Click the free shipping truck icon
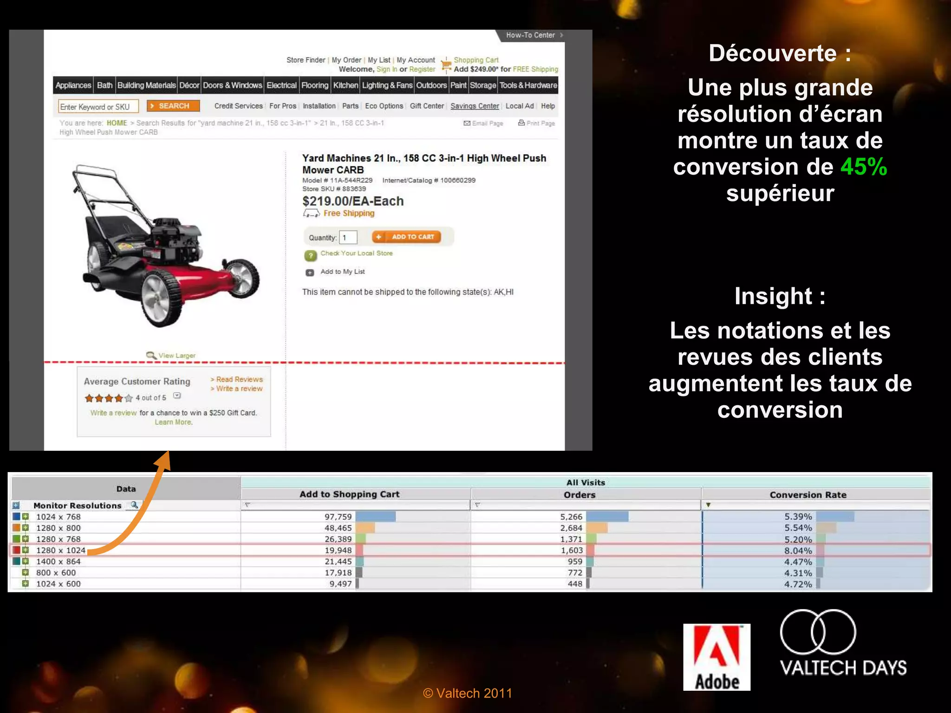Viewport: 951px width, 713px height. tap(312, 213)
